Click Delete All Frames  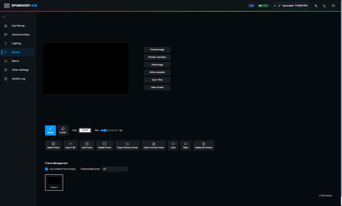pos(203,146)
